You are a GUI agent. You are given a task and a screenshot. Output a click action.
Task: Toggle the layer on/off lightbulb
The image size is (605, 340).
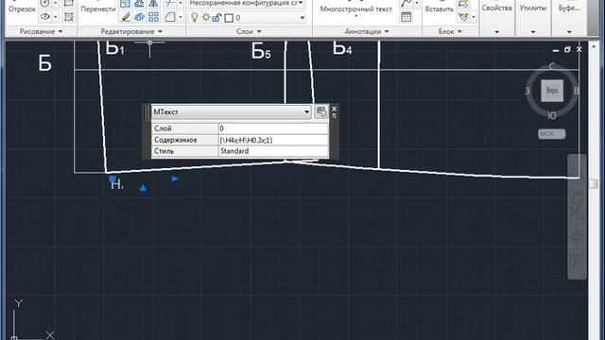pos(195,17)
